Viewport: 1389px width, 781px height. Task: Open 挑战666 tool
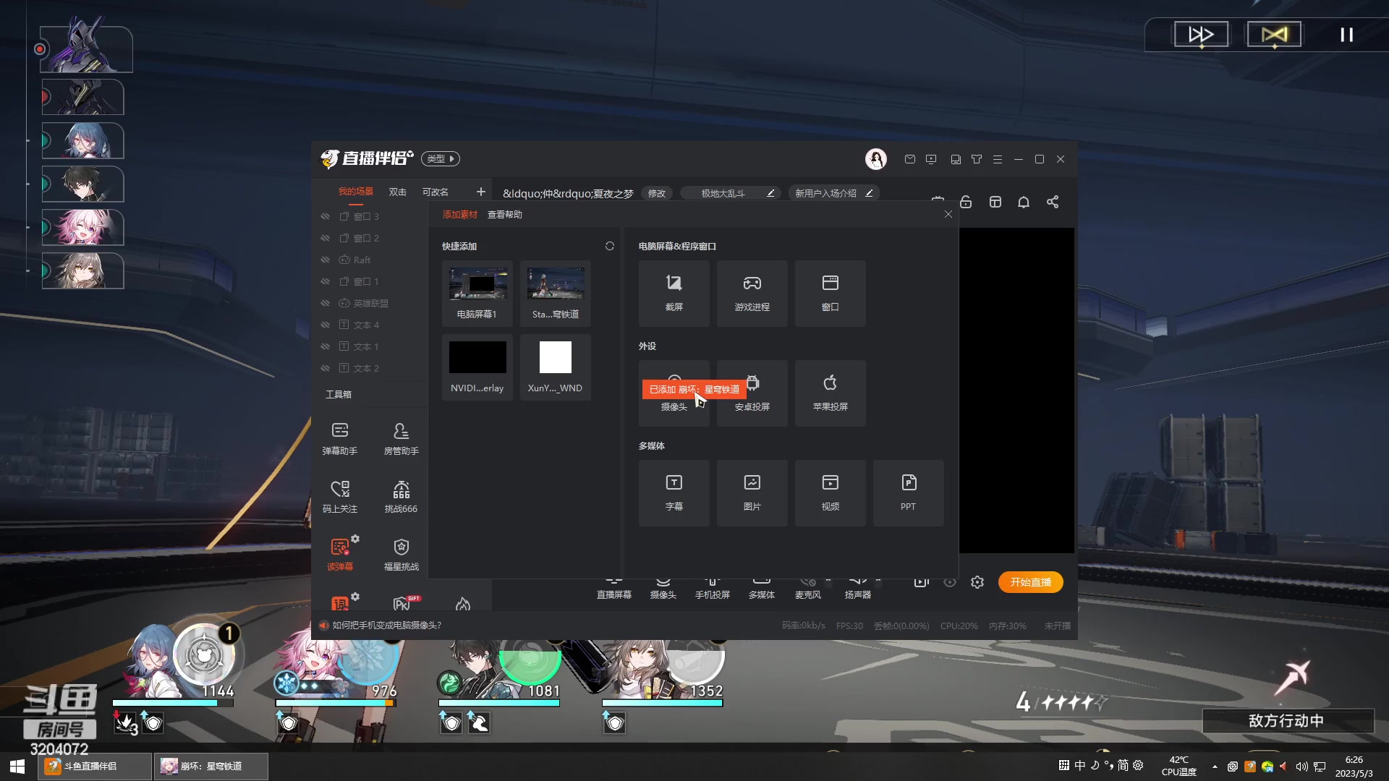point(401,496)
